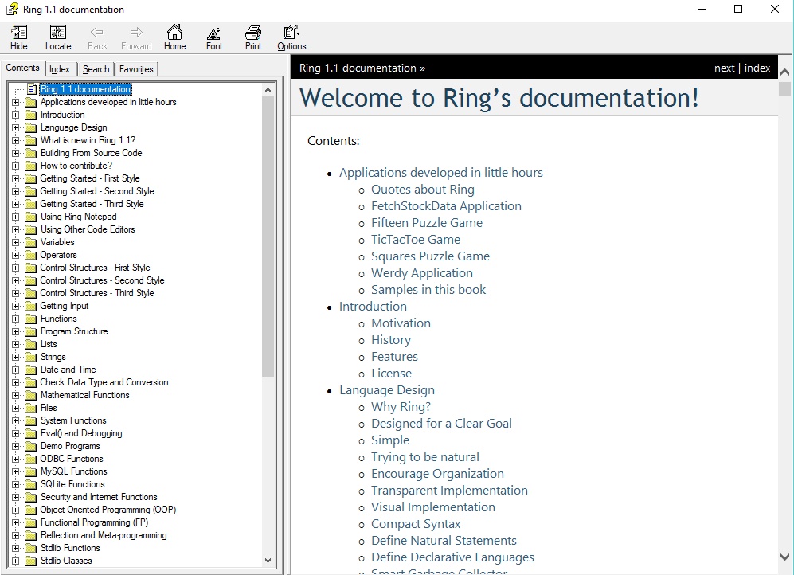Click the Locate toolbar icon
This screenshot has width=794, height=575.
(58, 37)
